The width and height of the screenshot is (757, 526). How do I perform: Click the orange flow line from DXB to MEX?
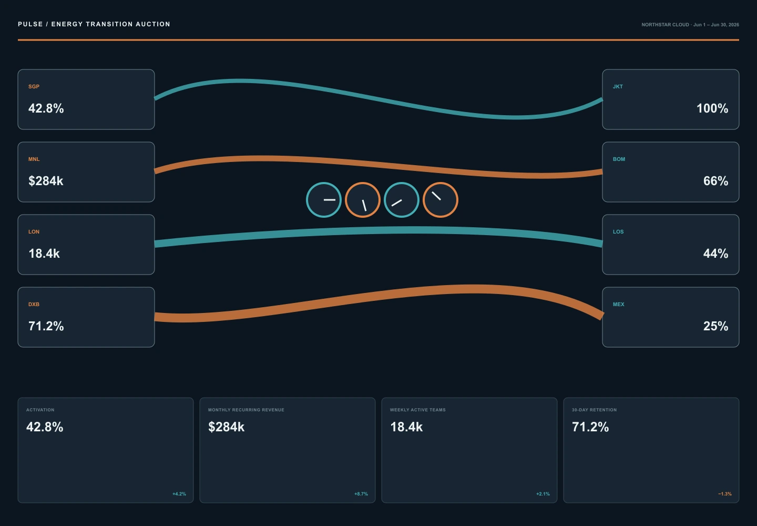(378, 297)
